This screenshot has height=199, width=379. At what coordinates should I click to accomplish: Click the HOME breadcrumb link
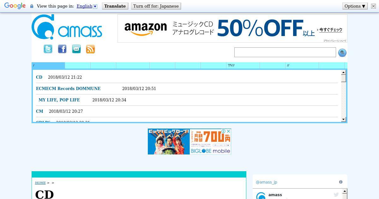(40, 183)
